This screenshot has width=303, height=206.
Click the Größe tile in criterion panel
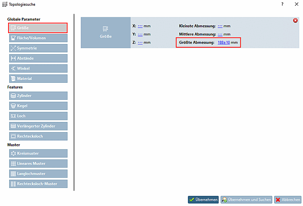tap(106, 32)
